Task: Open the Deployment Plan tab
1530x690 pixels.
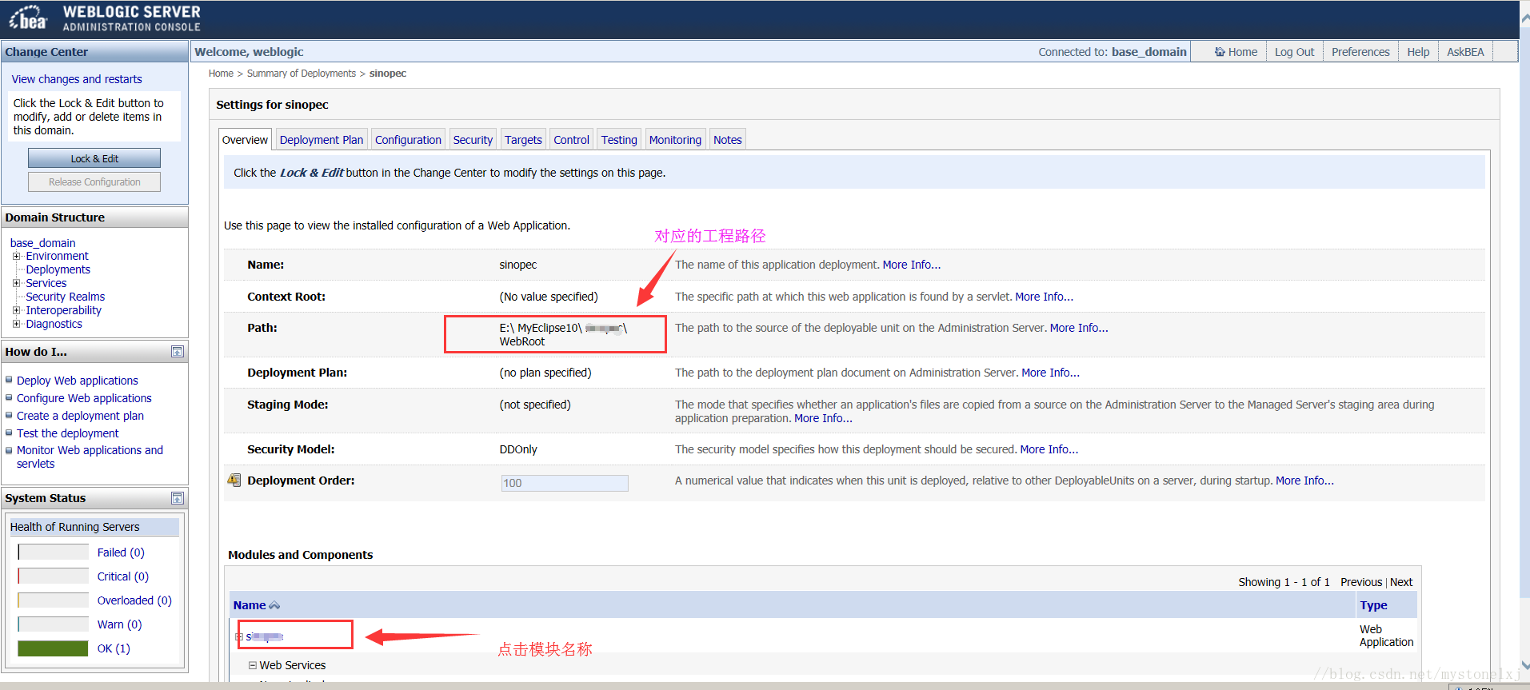Action: coord(322,140)
